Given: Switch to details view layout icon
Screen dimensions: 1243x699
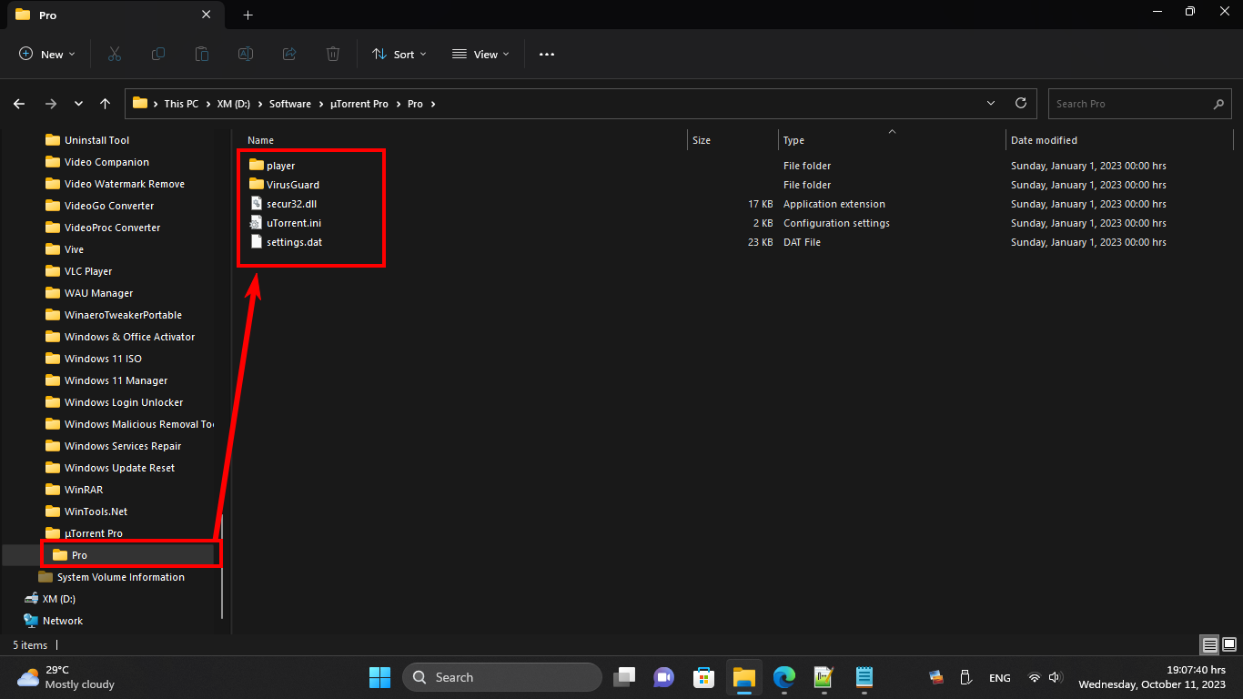Looking at the screenshot, I should [1209, 645].
